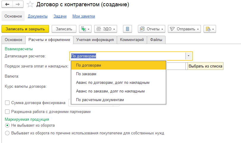Open the Отправить send menu

pyautogui.click(x=184, y=29)
